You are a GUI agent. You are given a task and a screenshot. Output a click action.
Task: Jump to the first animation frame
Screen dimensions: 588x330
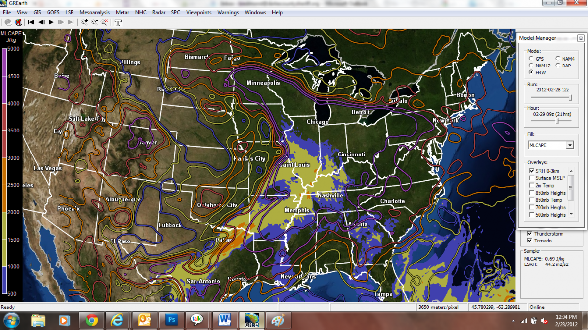(31, 22)
